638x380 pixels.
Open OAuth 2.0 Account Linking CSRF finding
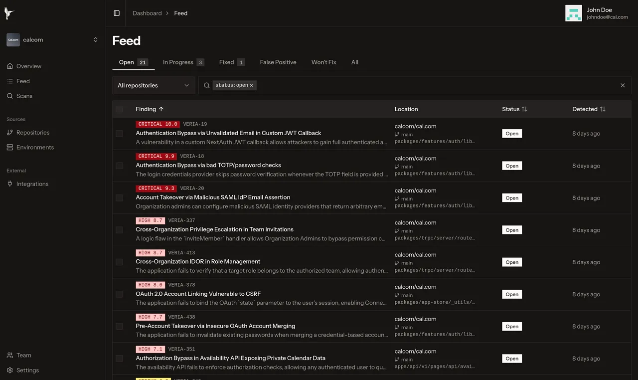coord(198,294)
